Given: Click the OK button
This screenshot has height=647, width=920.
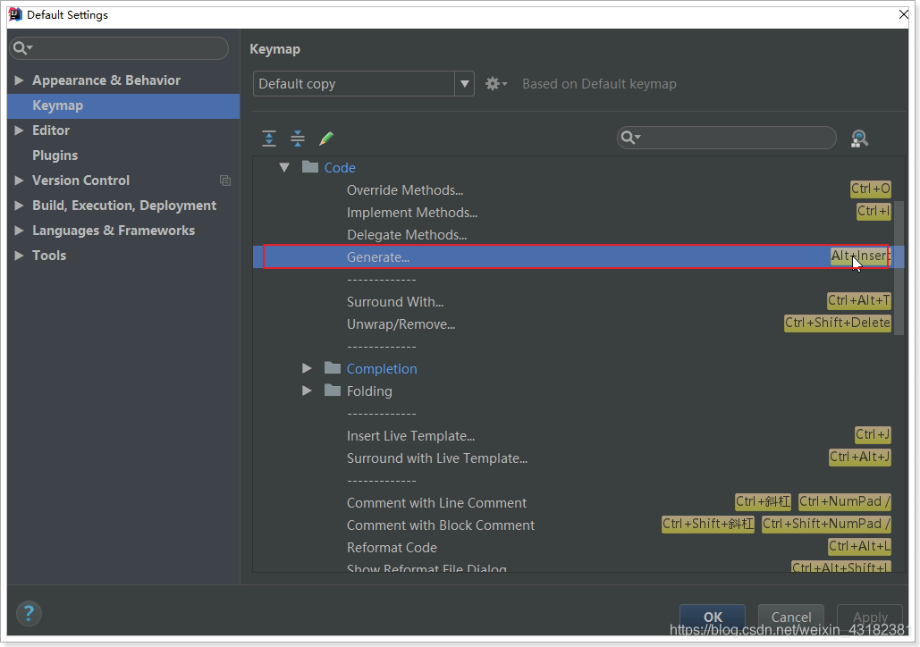Looking at the screenshot, I should pyautogui.click(x=713, y=618).
